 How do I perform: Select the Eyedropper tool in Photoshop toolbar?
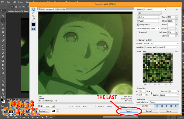point(3,36)
